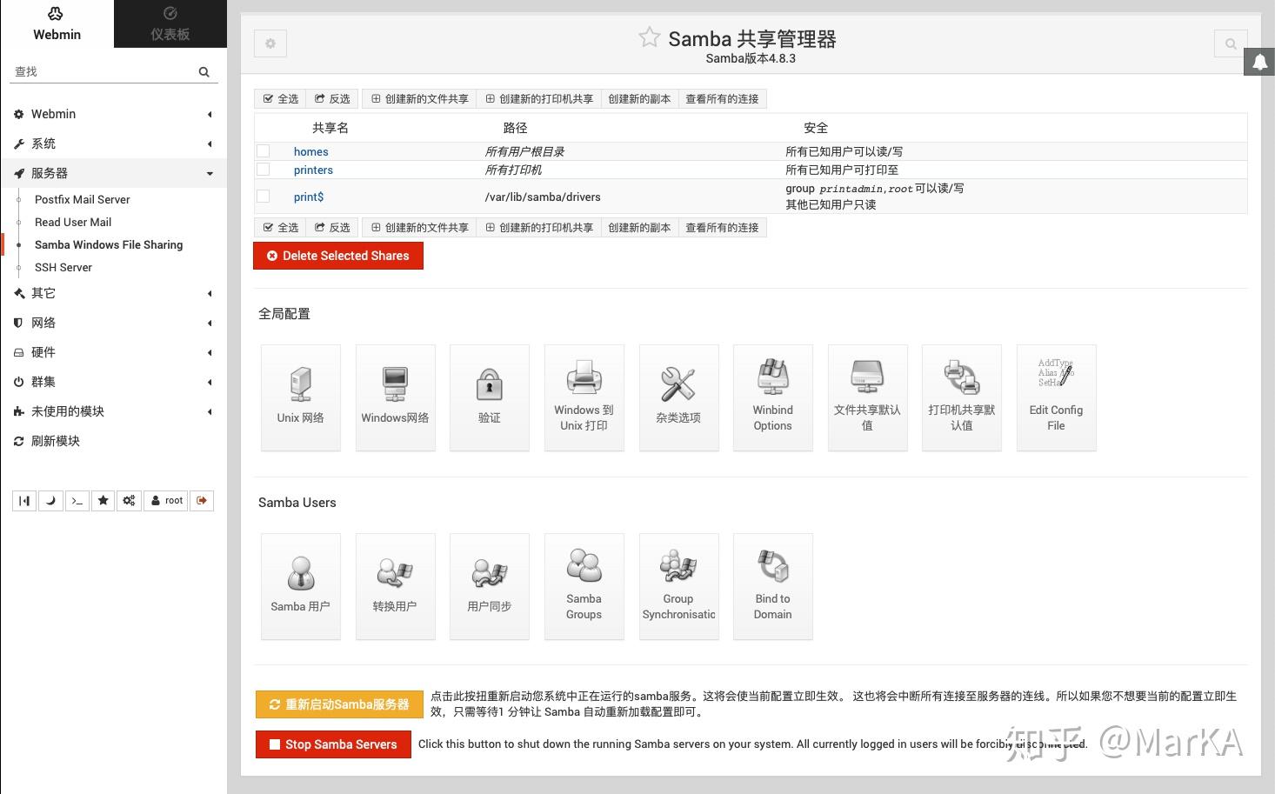Open the Edit Config File icon
1275x794 pixels.
1057,397
